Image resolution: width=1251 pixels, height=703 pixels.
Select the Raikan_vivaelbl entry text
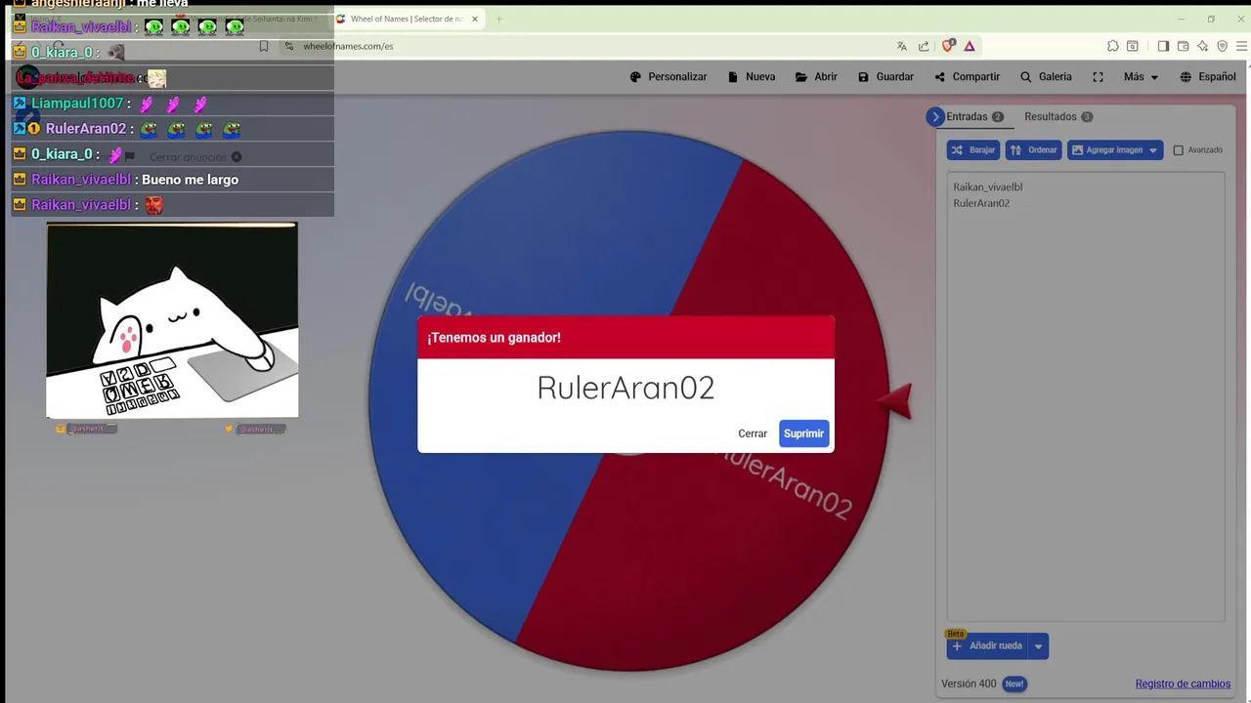point(988,186)
